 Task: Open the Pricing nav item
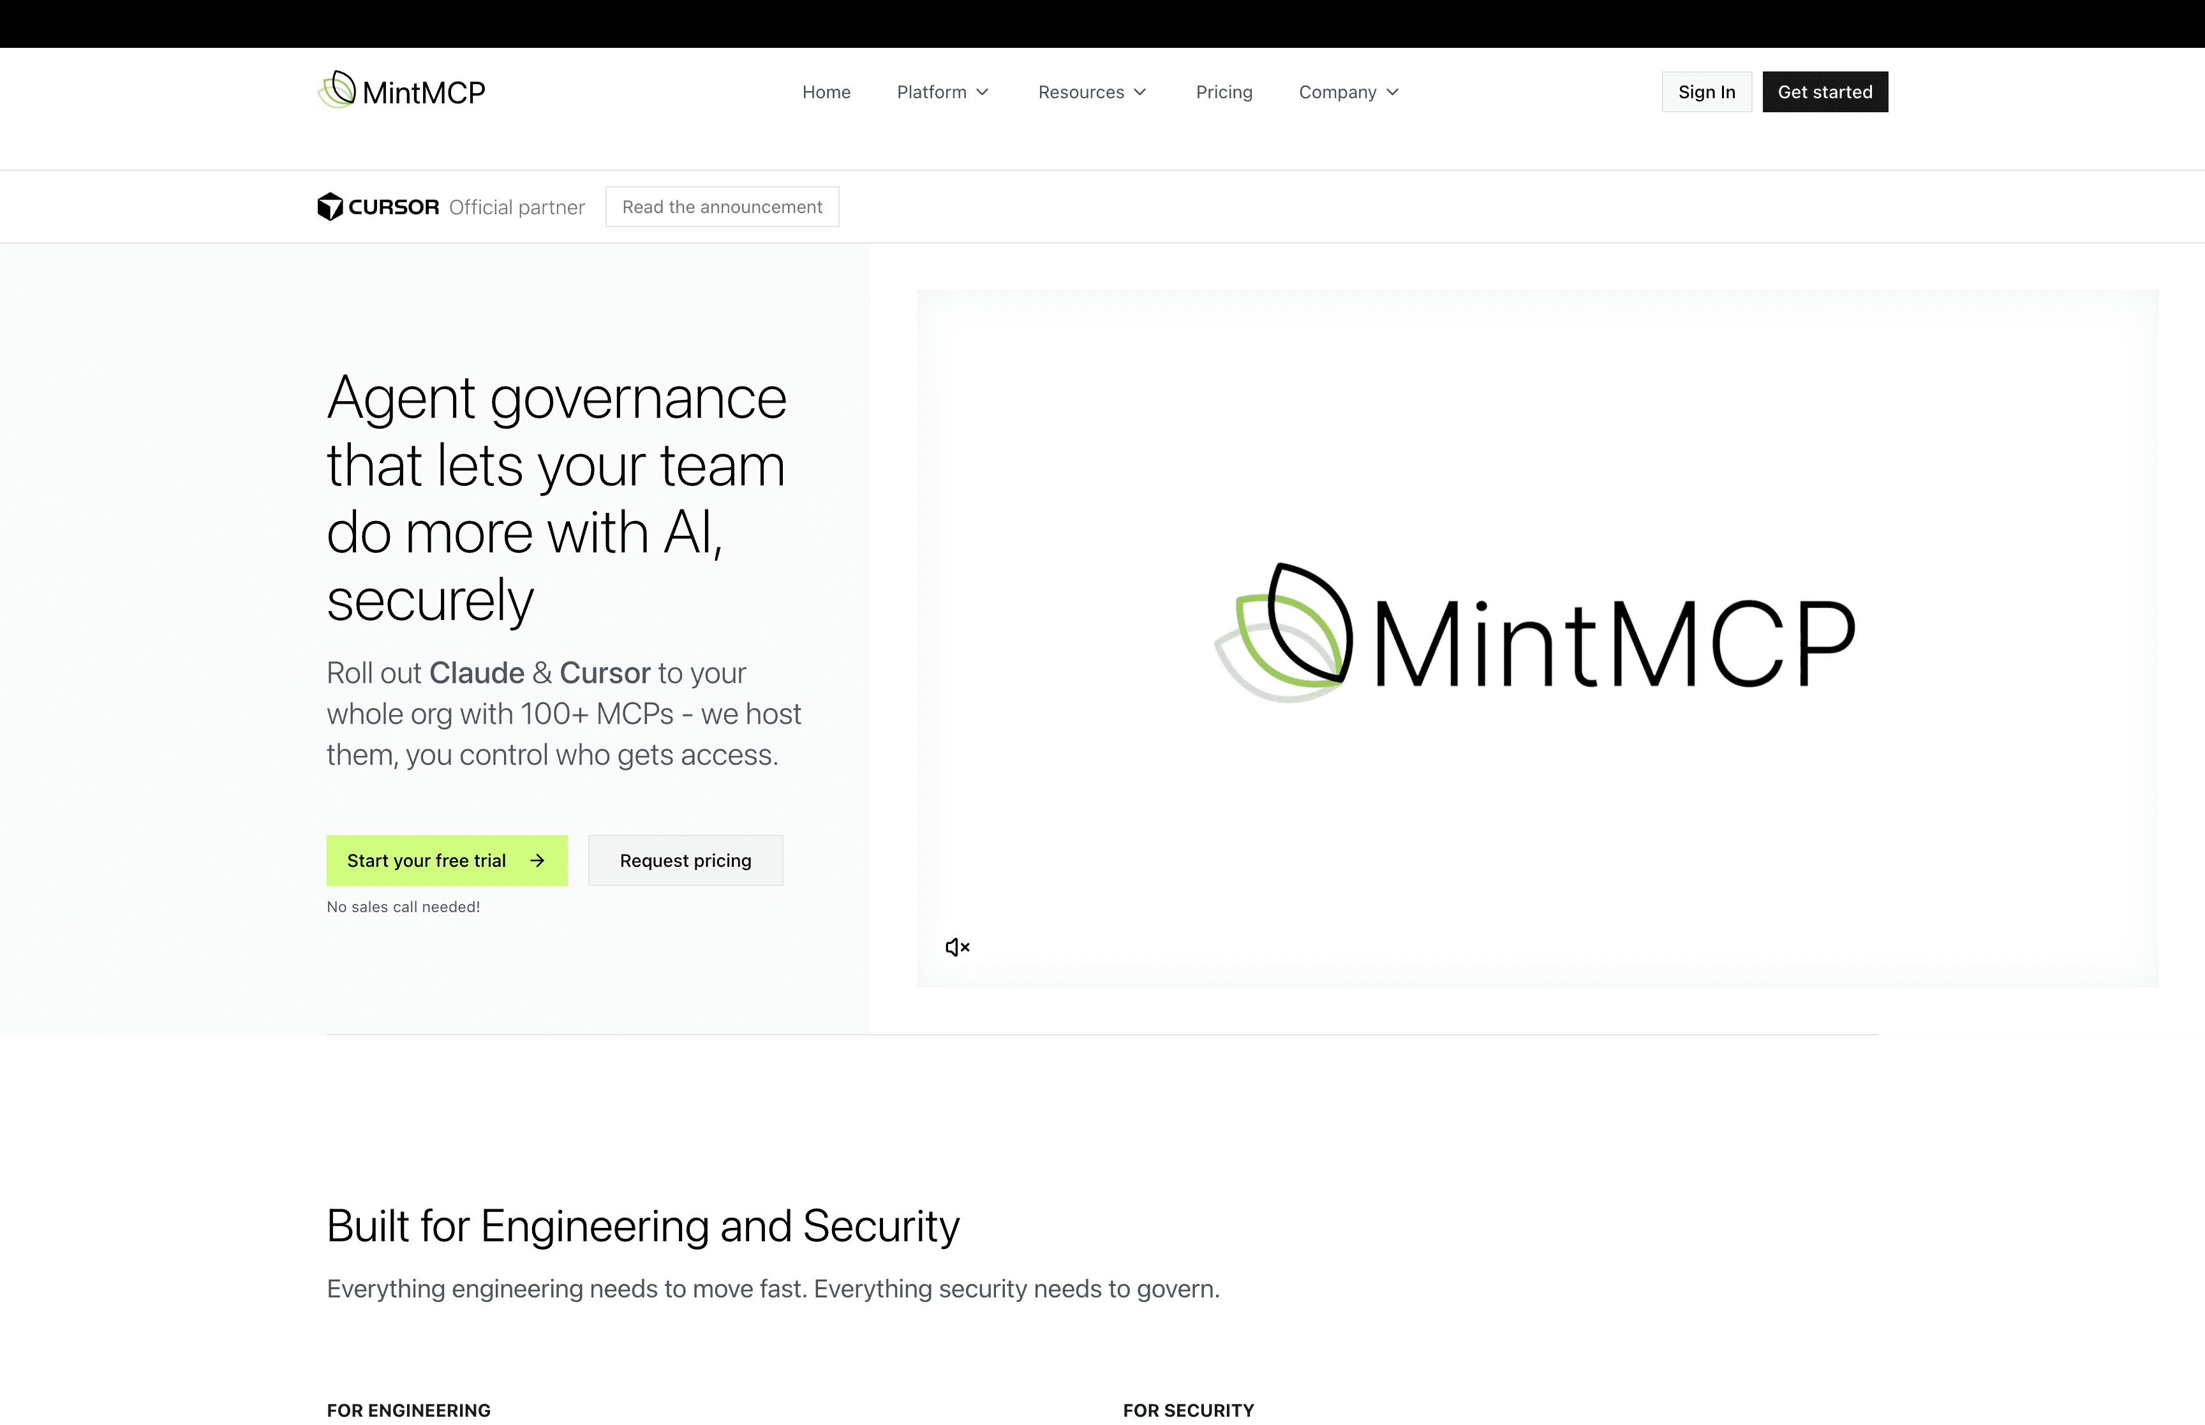(x=1223, y=92)
